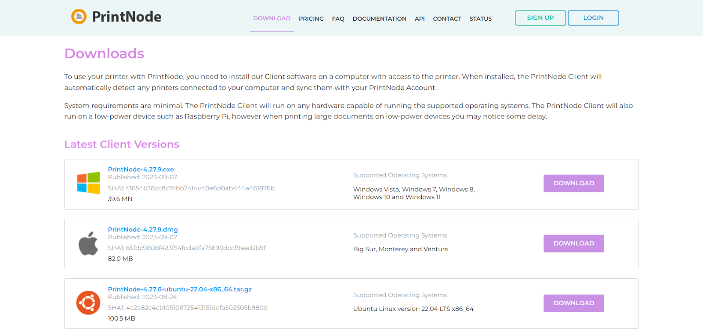Click the Windows SHA1 hash f3654b38cc8c7cbb24f4c40e6d0ab444a461876b
The height and width of the screenshot is (332, 703).
200,188
